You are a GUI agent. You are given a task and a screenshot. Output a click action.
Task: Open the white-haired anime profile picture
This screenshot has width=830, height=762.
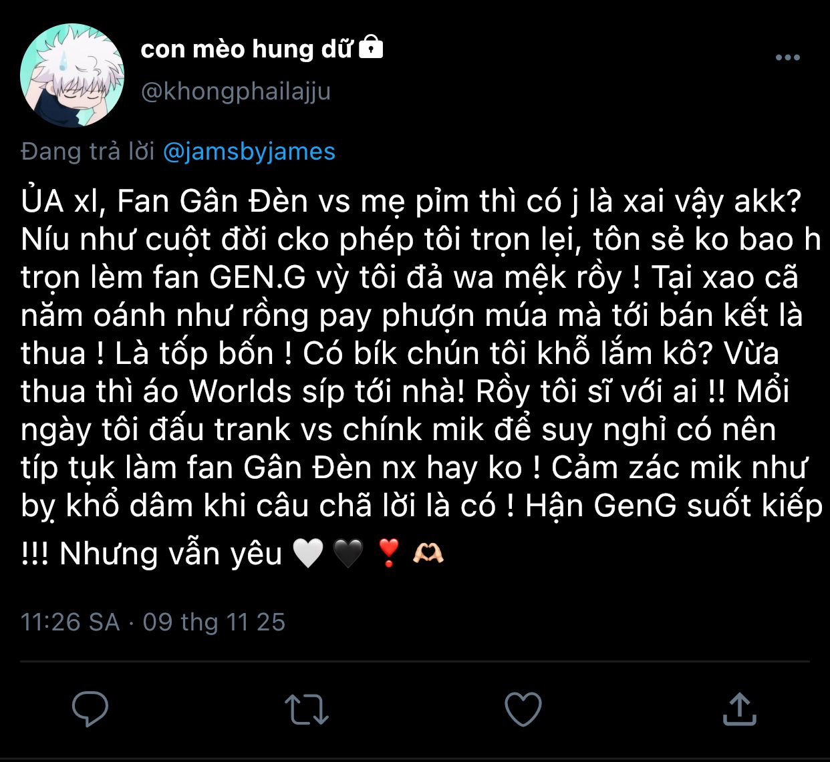point(72,75)
